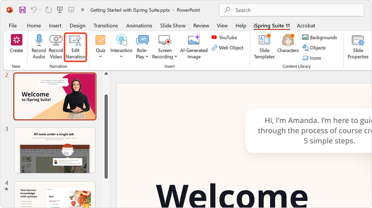This screenshot has height=208, width=372.
Task: Open the Icons library
Action: pos(311,58)
